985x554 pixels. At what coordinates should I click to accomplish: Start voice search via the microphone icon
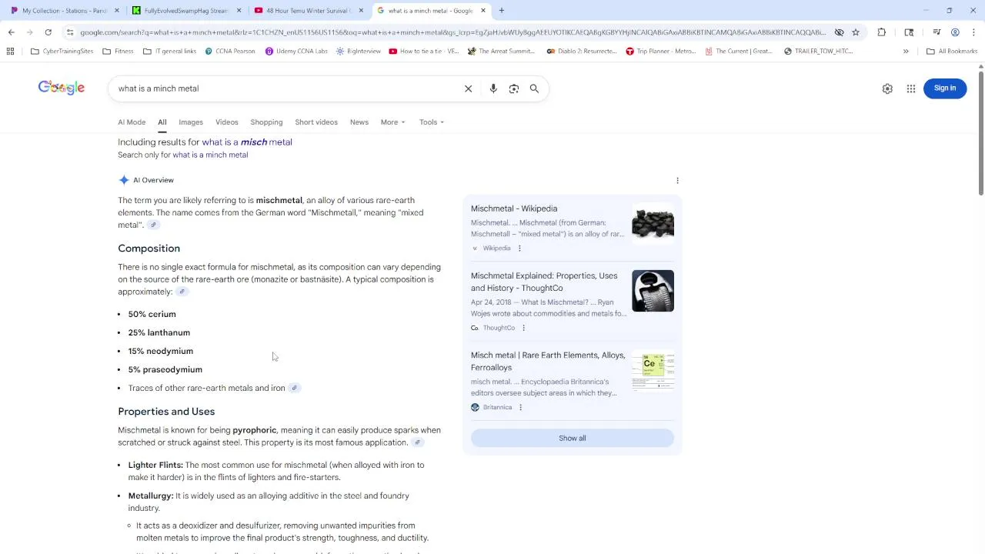click(493, 88)
